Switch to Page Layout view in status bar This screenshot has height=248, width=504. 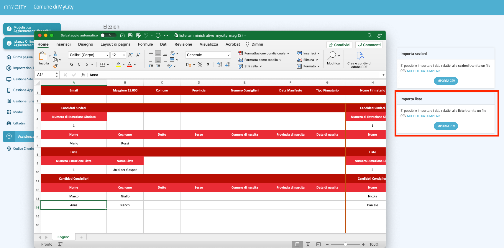tap(308, 244)
